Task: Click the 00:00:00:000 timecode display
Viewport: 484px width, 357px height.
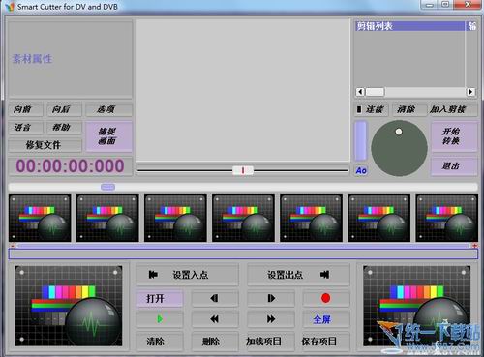Action: click(x=71, y=166)
